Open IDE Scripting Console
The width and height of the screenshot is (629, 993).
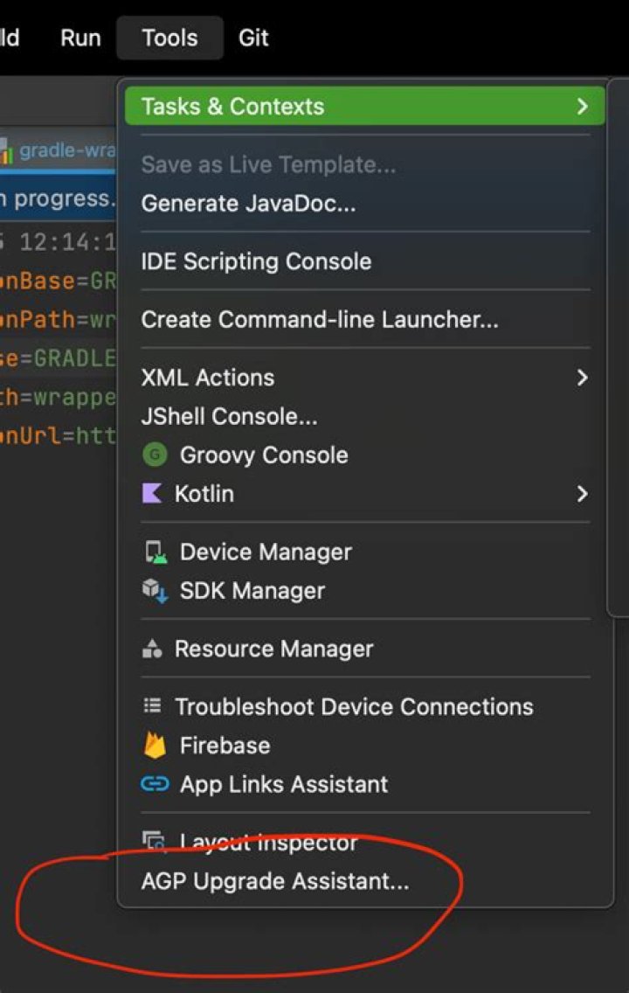256,261
